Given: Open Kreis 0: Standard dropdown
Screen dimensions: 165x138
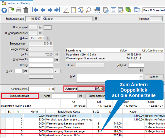Looking at the screenshot, I should [154, 10].
